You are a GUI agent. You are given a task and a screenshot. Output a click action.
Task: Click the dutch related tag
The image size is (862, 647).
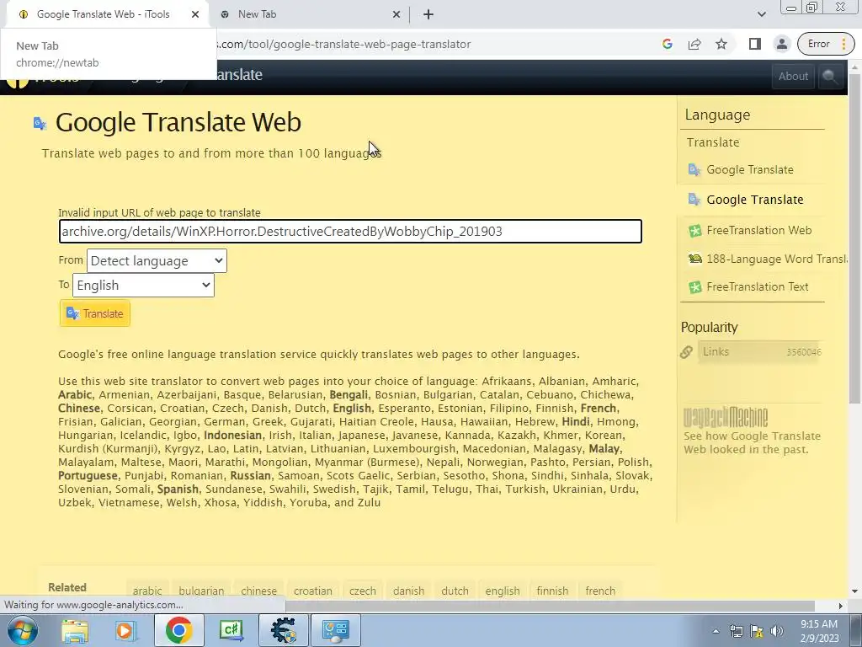(x=455, y=591)
